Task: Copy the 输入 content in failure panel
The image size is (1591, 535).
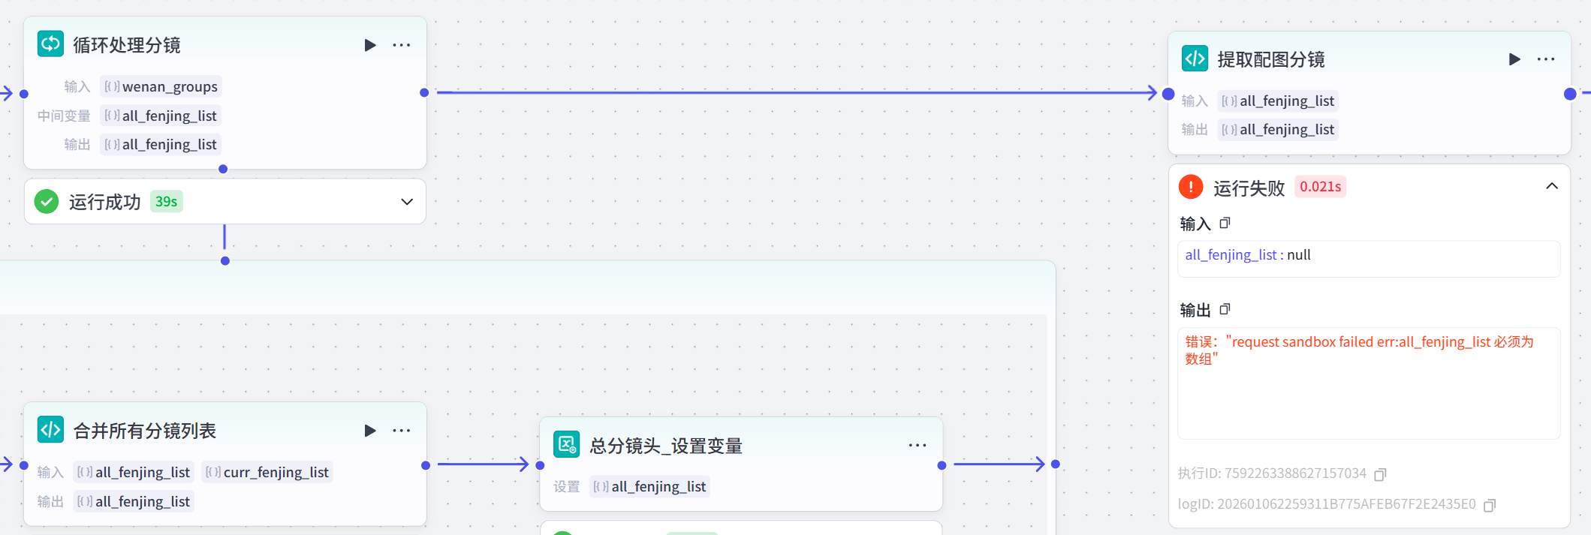Action: tap(1225, 223)
